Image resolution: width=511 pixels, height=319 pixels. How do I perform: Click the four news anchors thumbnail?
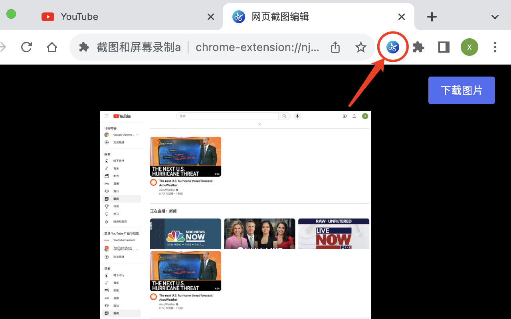pos(259,234)
